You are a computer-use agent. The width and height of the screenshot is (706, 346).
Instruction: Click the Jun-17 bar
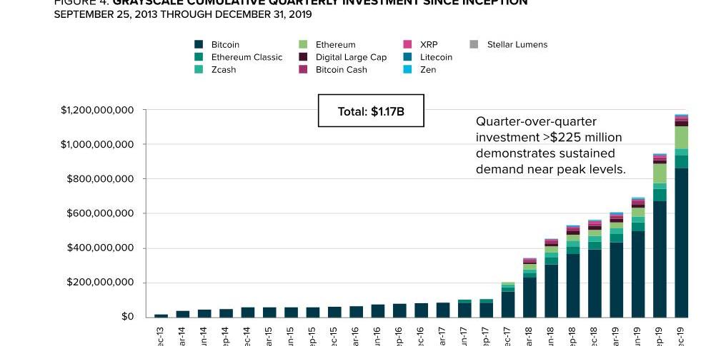pyautogui.click(x=464, y=309)
